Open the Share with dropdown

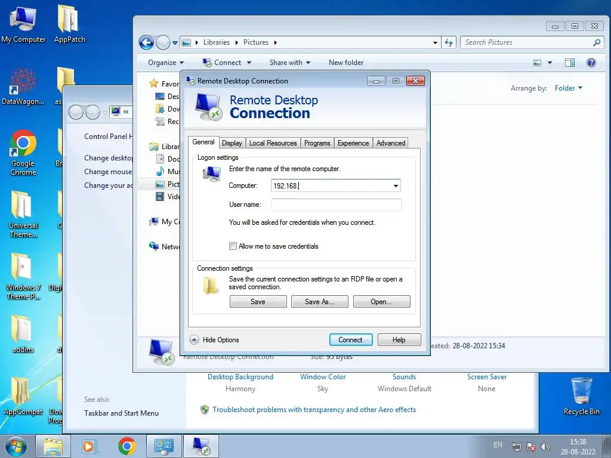coord(290,63)
